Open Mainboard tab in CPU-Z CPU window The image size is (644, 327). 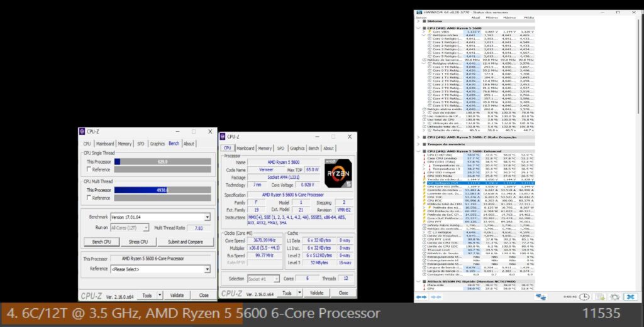[x=245, y=148]
